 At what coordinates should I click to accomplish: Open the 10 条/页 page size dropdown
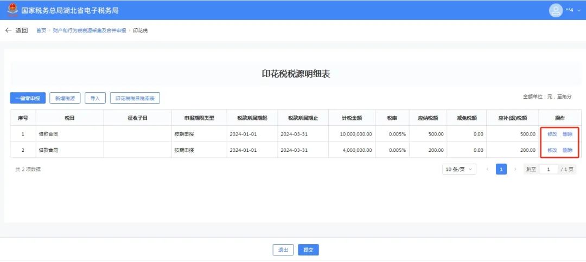pos(459,170)
